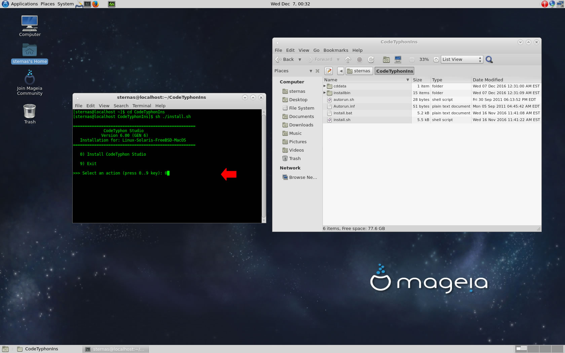Select the install.bat file

pyautogui.click(x=343, y=113)
